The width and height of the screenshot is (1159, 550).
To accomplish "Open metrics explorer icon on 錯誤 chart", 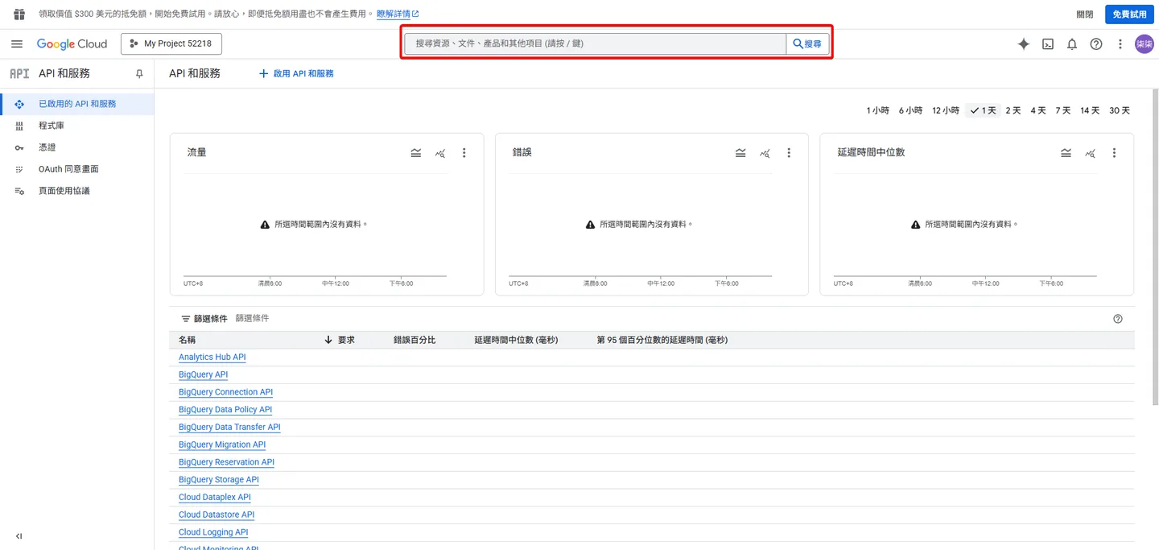I will click(x=765, y=153).
